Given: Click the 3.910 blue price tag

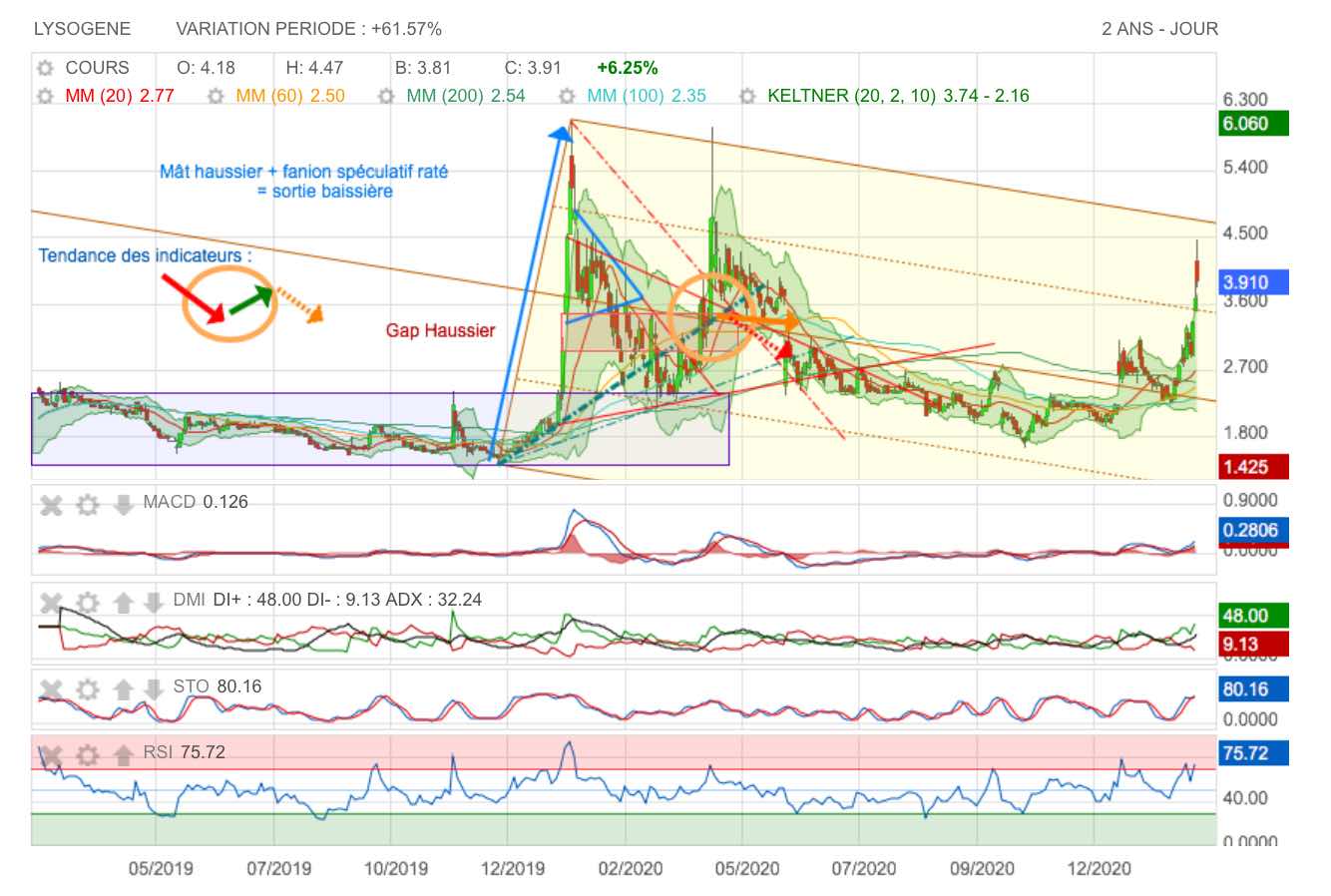Looking at the screenshot, I should tap(1254, 282).
